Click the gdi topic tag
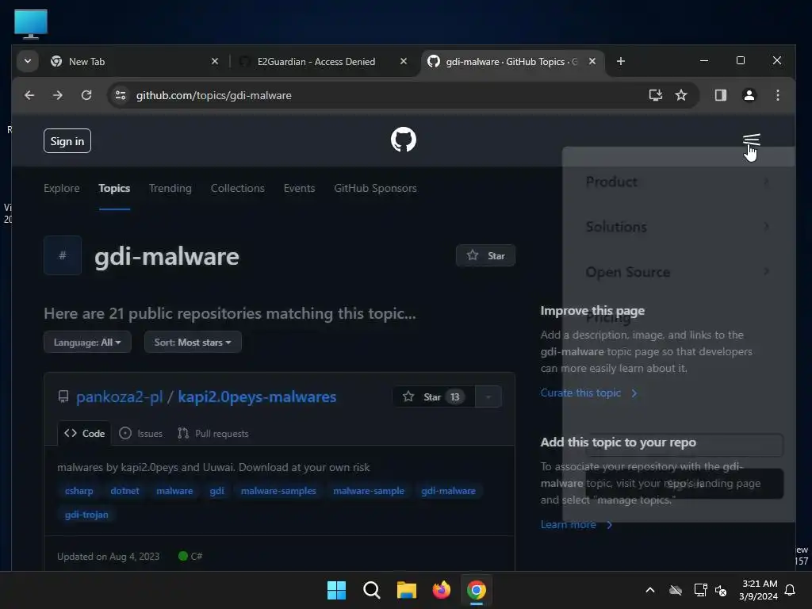This screenshot has height=609, width=812. click(217, 491)
